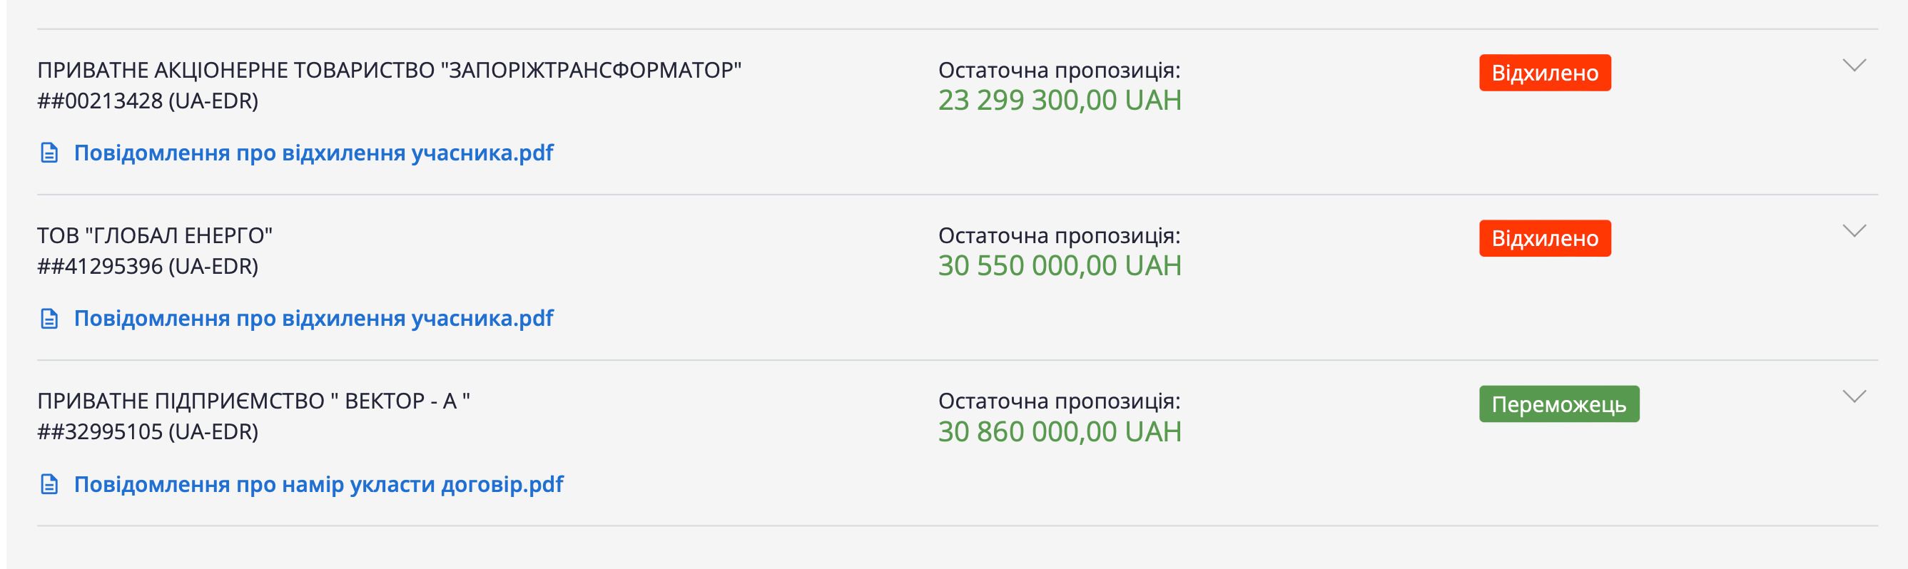This screenshot has height=569, width=1908.
Task: Open Глобал Енерго rejection notice PDF link
Action: click(x=313, y=319)
